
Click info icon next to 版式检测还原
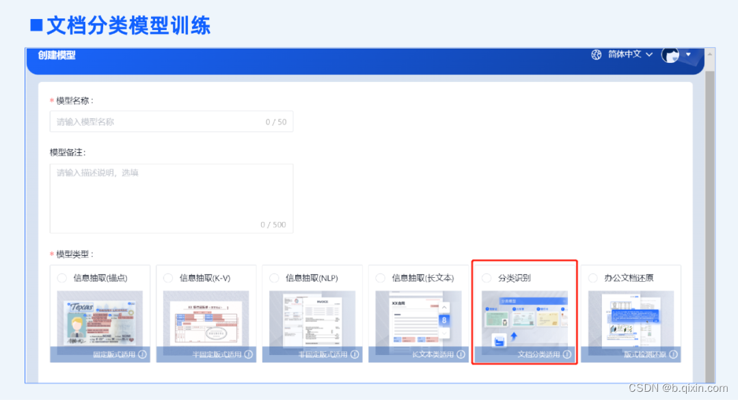click(673, 354)
